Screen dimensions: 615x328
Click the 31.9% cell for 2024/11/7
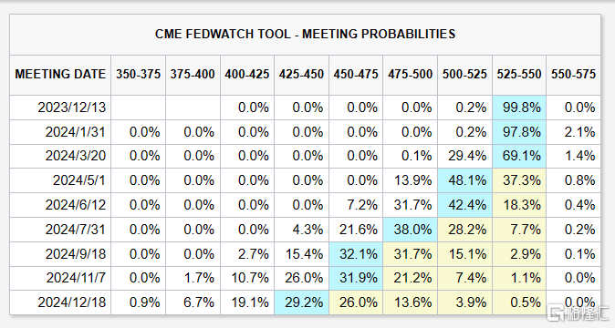pos(356,278)
